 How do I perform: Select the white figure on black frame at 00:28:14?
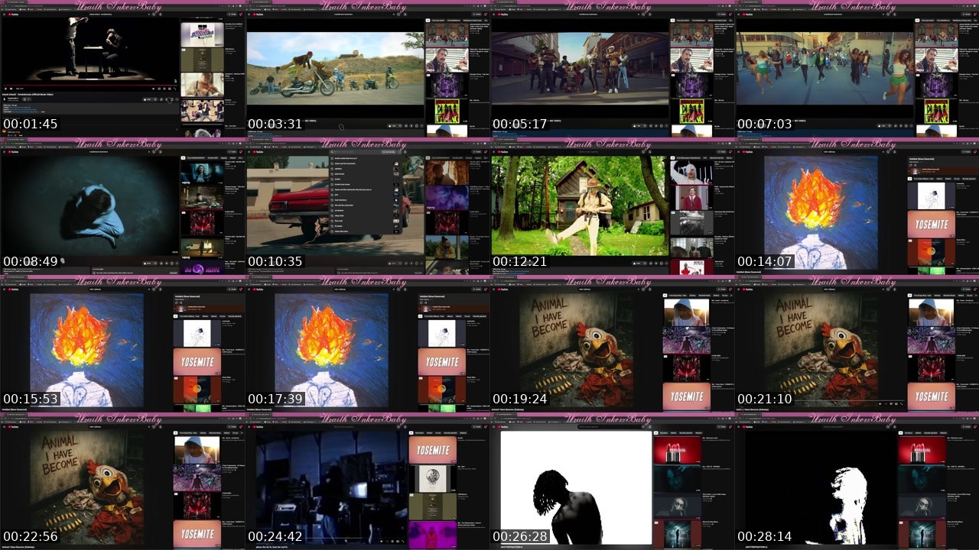821,487
